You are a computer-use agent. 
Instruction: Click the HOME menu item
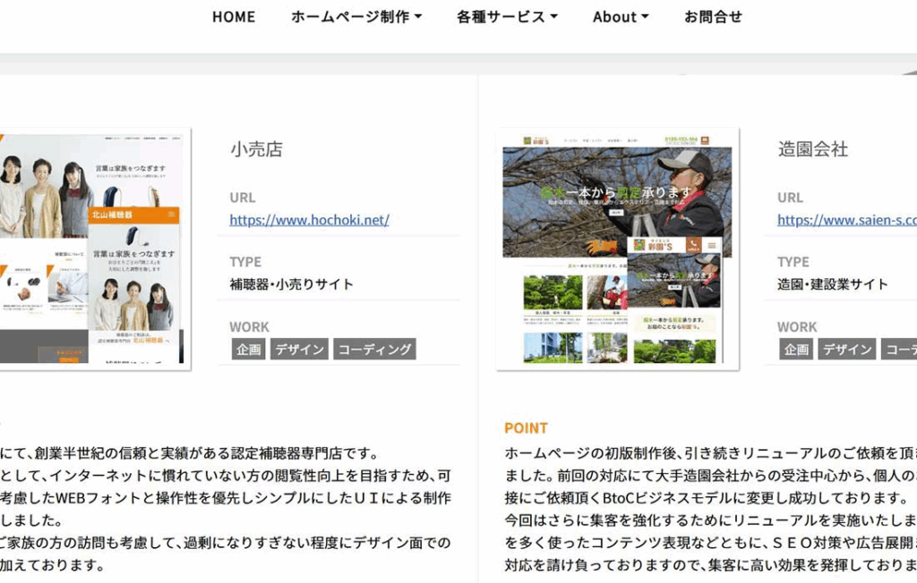tap(233, 17)
